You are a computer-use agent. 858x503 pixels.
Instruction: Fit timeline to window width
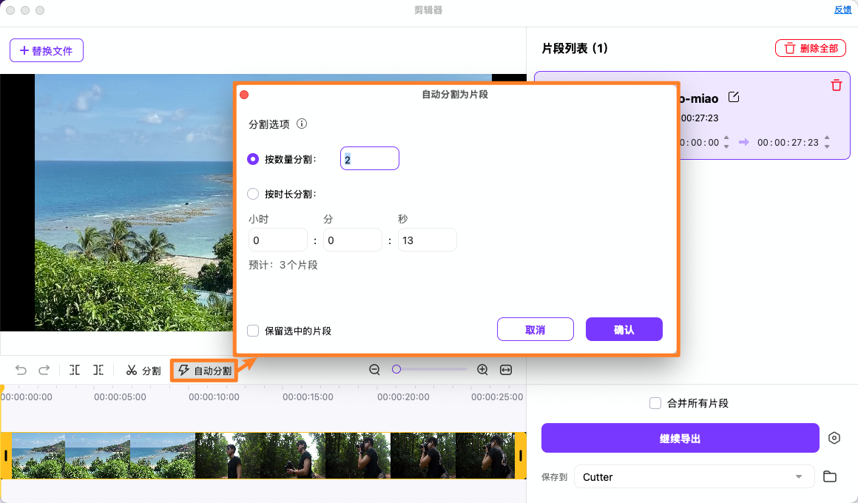(506, 369)
